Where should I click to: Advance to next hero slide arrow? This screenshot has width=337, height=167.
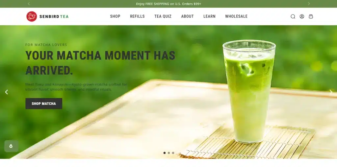[x=331, y=92]
